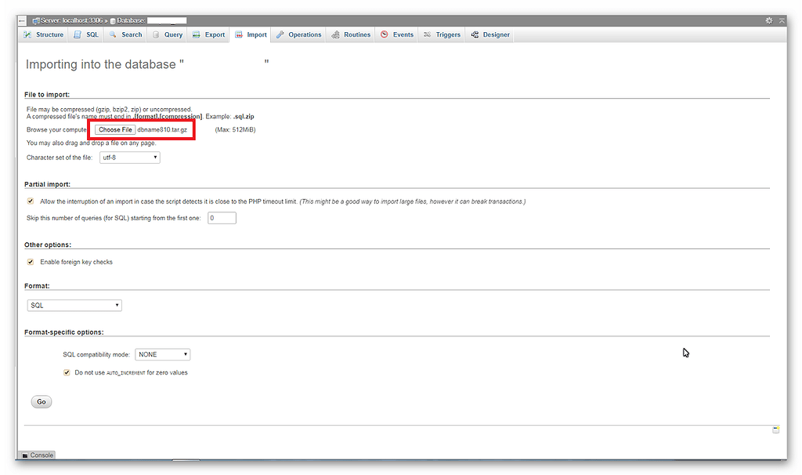Uncheck Enable foreign key checks
The width and height of the screenshot is (802, 475).
[x=30, y=262]
